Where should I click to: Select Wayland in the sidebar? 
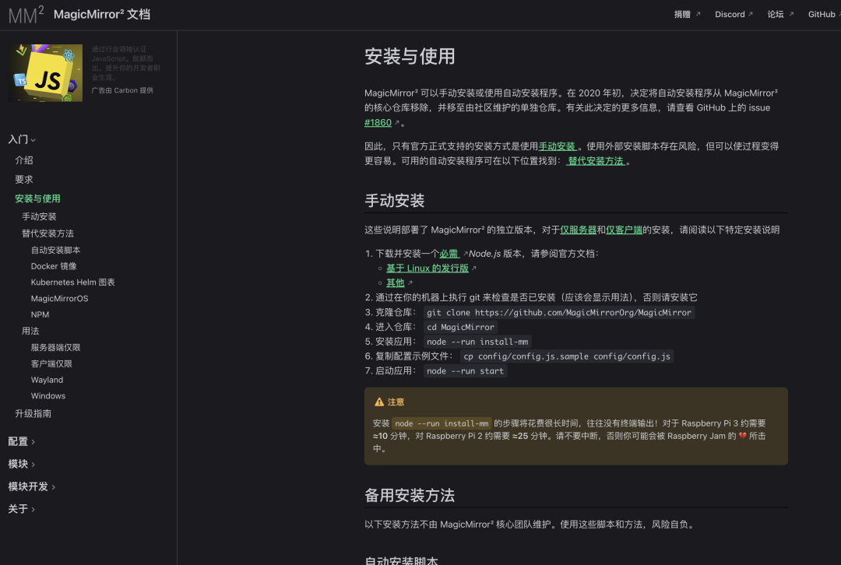[47, 379]
